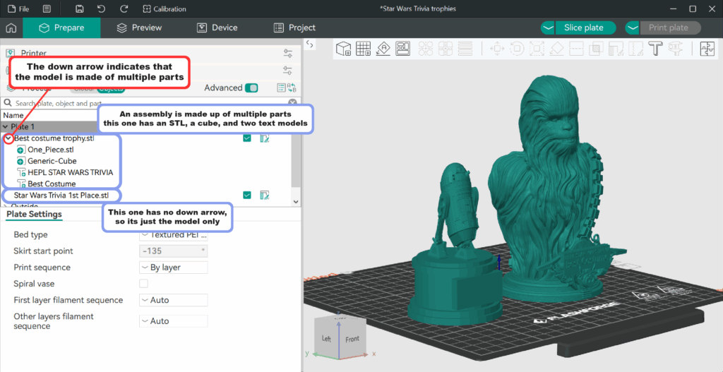Image resolution: width=723 pixels, height=372 pixels.
Task: Select the HEPL STAR WARS TRIVIA text part
Action: pos(70,172)
